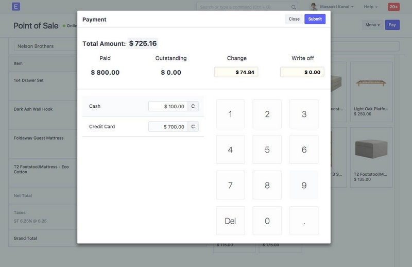Select the Light Oak Platform product thumbnail
Image resolution: width=412 pixels, height=267 pixels.
pos(371,84)
